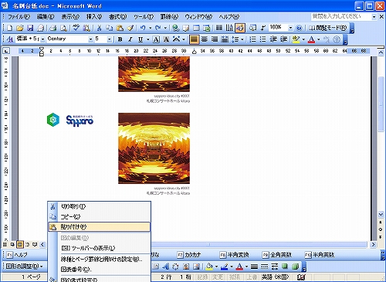Type a question in the help search box
The height and width of the screenshot is (282, 386).
click(341, 17)
